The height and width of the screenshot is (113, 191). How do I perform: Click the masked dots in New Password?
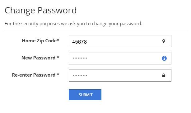coord(80,58)
